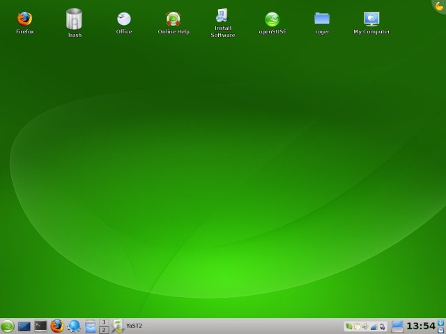Open the green updater applet in system tray

click(348, 326)
